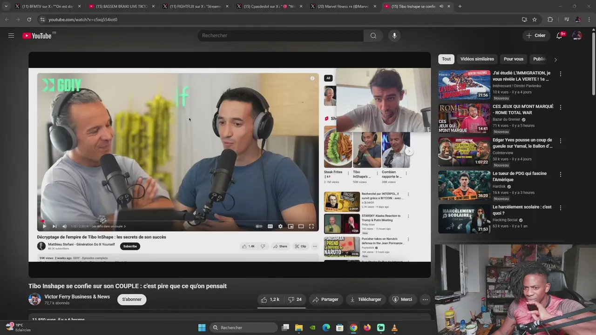Select the Vidéos similaires chip
Viewport: 596px width, 335px height.
pos(477,59)
